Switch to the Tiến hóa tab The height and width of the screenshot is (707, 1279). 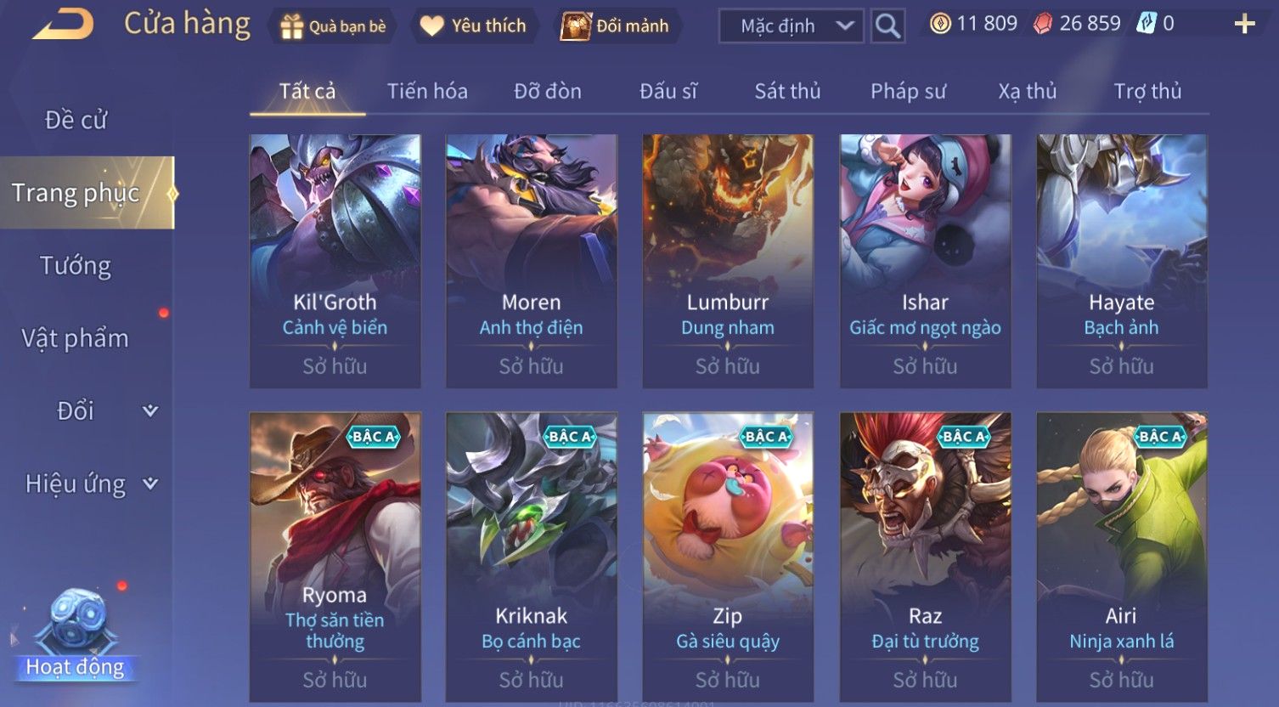427,91
